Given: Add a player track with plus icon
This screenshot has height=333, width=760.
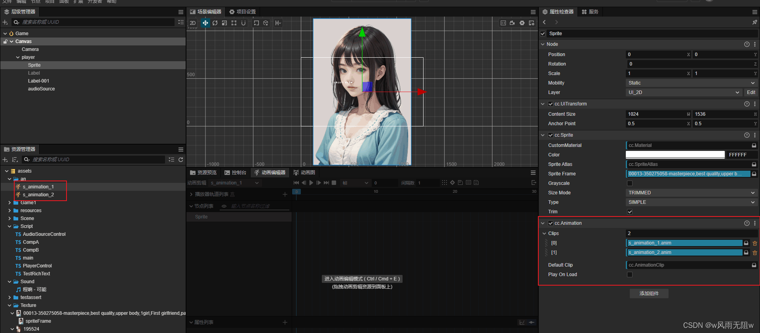Looking at the screenshot, I should 285,194.
